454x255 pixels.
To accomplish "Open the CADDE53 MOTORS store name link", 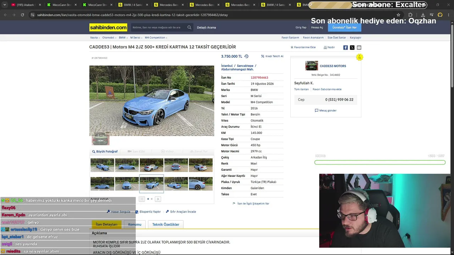I will (333, 66).
